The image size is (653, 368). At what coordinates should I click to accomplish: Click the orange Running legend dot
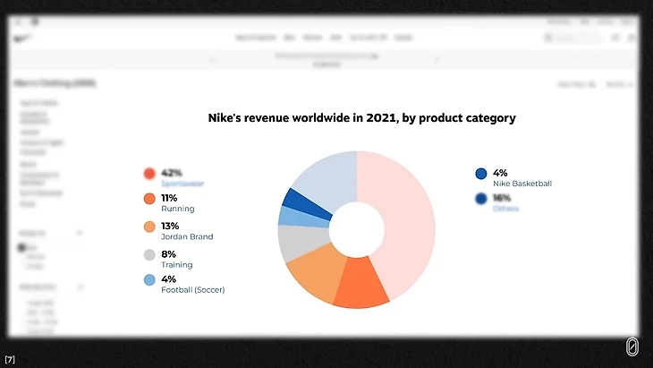point(149,200)
